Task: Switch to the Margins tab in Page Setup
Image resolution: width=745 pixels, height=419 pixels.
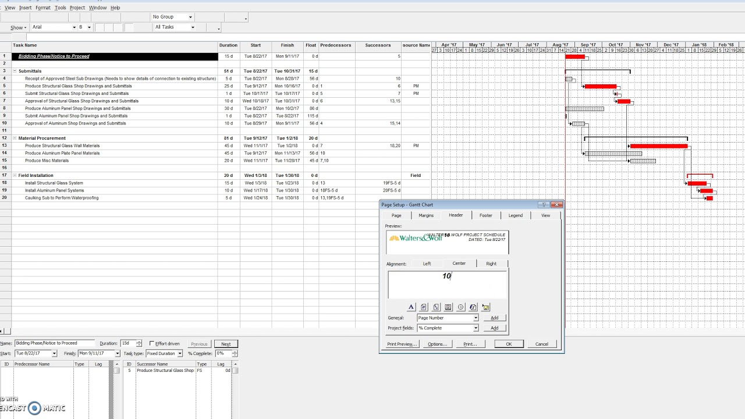Action: 426,215
